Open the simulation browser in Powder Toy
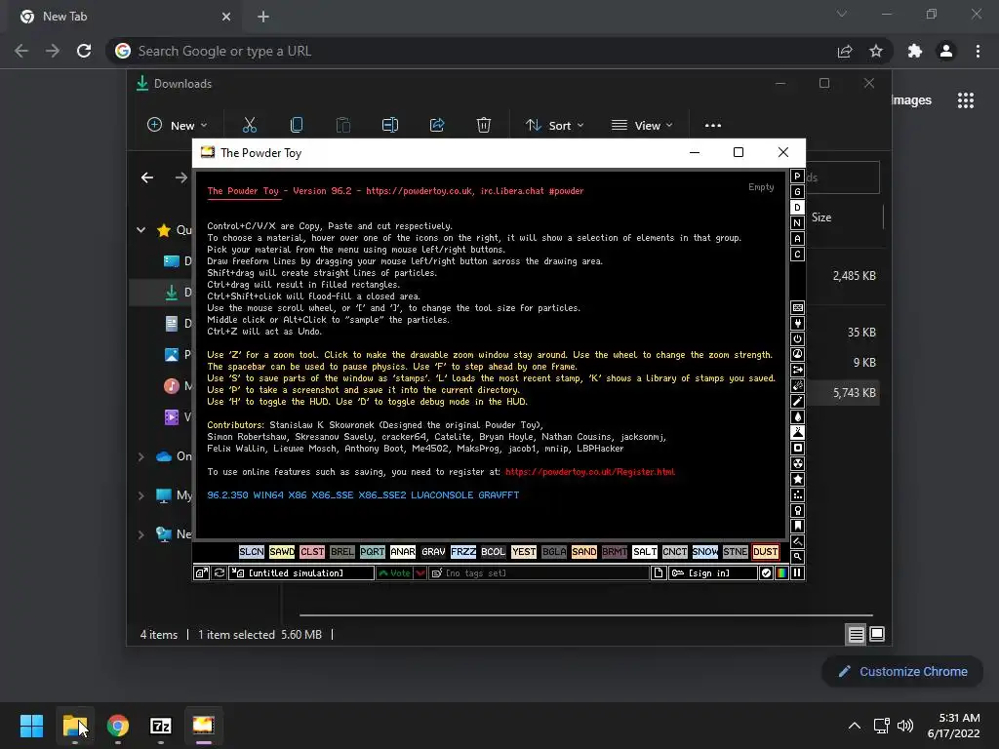 pos(201,573)
